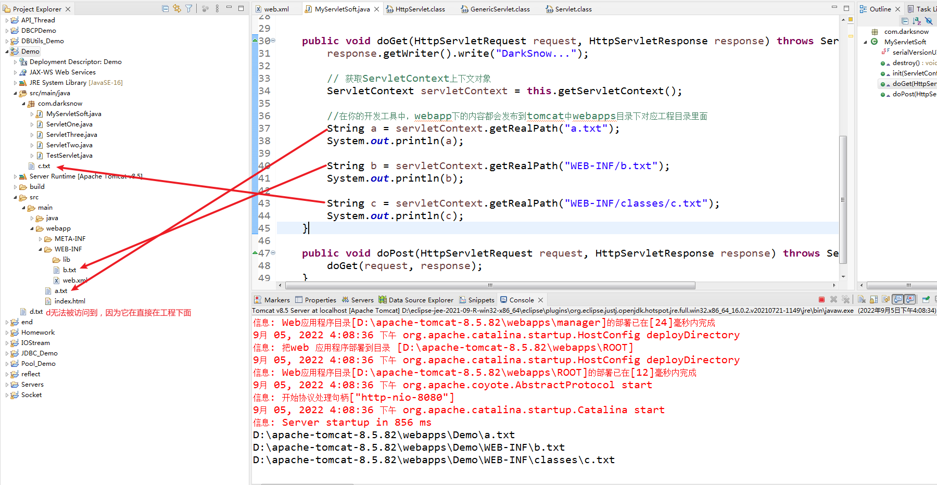Collapse the WEB-INF folder

(x=40, y=249)
